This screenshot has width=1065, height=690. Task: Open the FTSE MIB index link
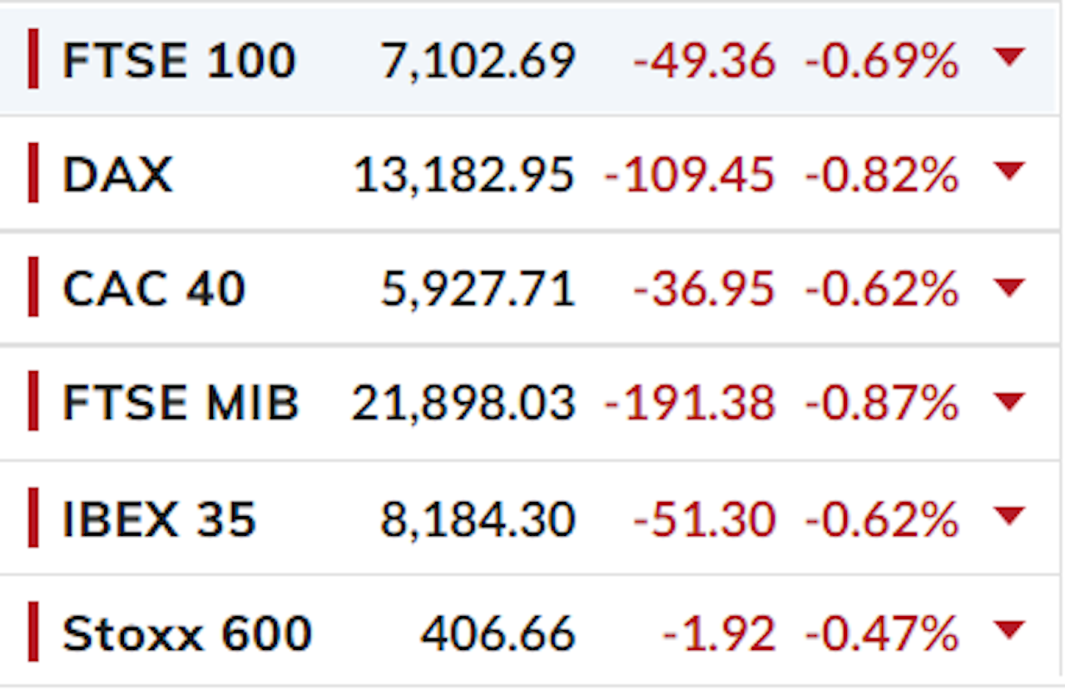[x=181, y=404]
